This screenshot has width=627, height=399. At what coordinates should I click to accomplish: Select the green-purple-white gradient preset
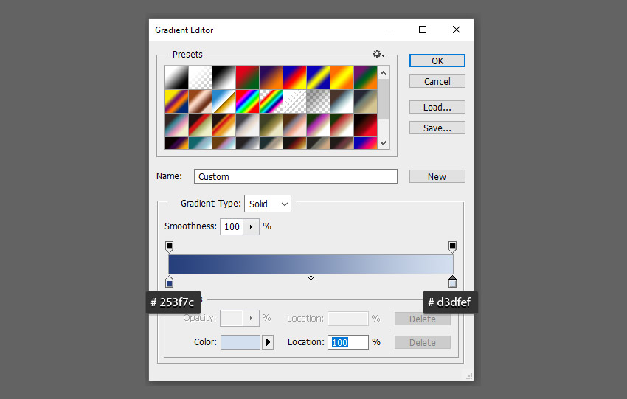[318, 125]
